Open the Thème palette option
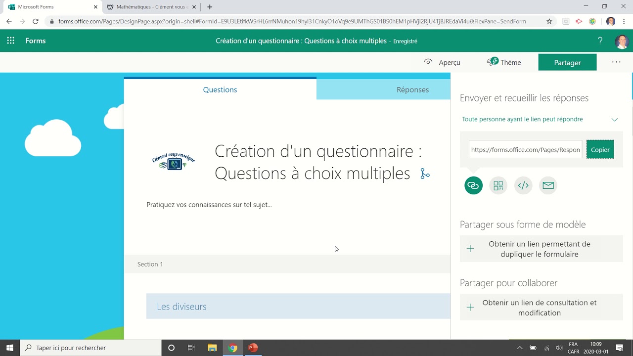Image resolution: width=633 pixels, height=356 pixels. tap(504, 62)
